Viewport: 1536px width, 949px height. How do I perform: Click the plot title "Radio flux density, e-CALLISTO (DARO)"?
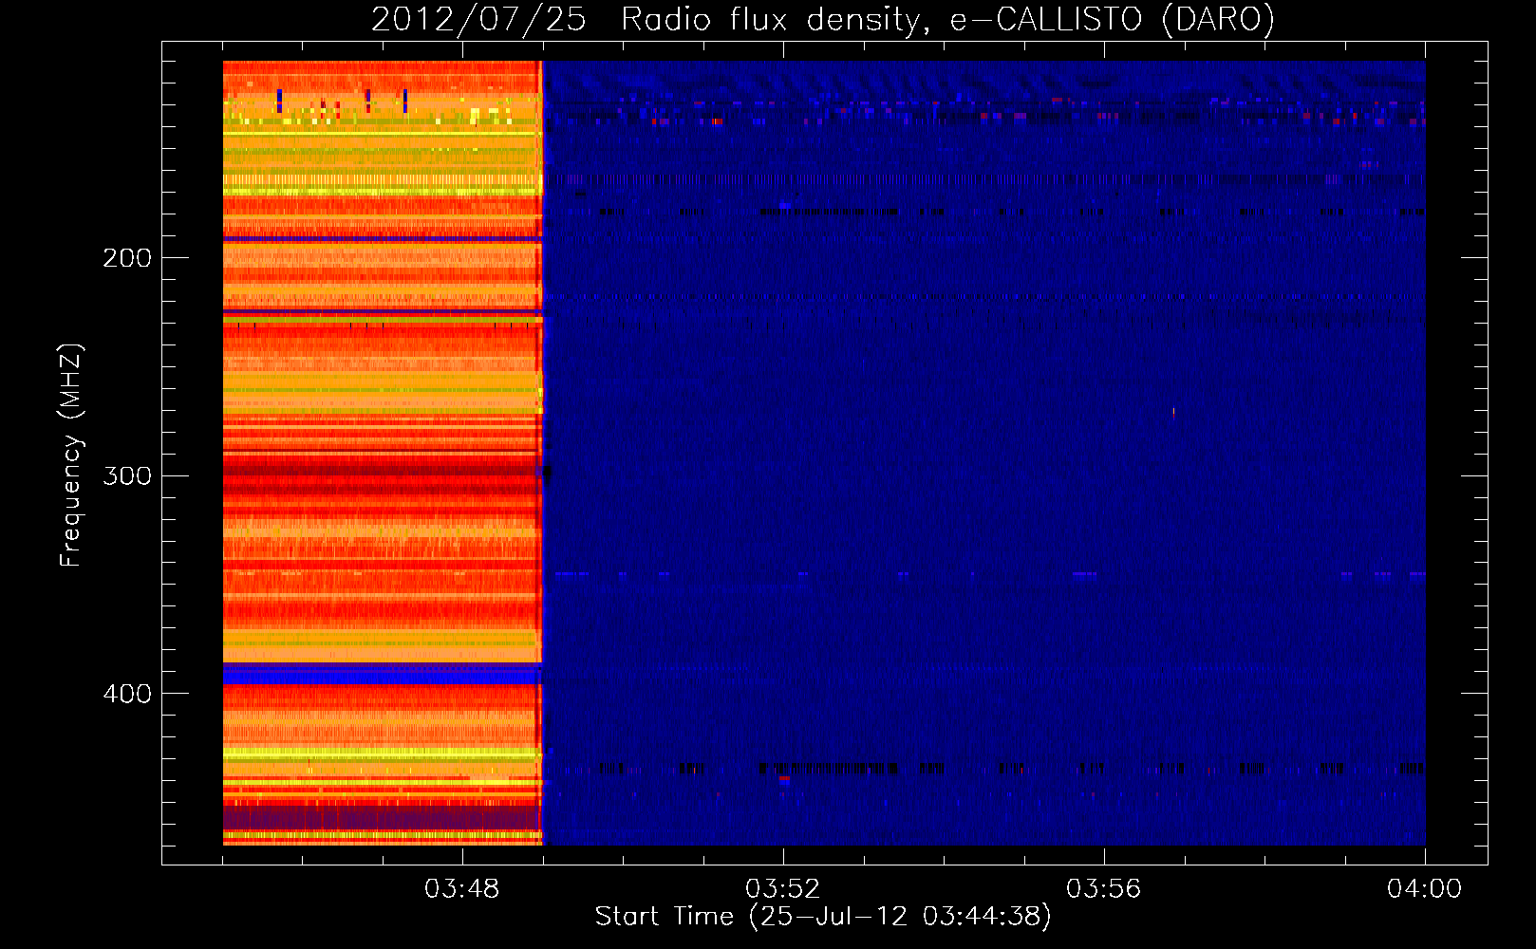[x=947, y=19]
